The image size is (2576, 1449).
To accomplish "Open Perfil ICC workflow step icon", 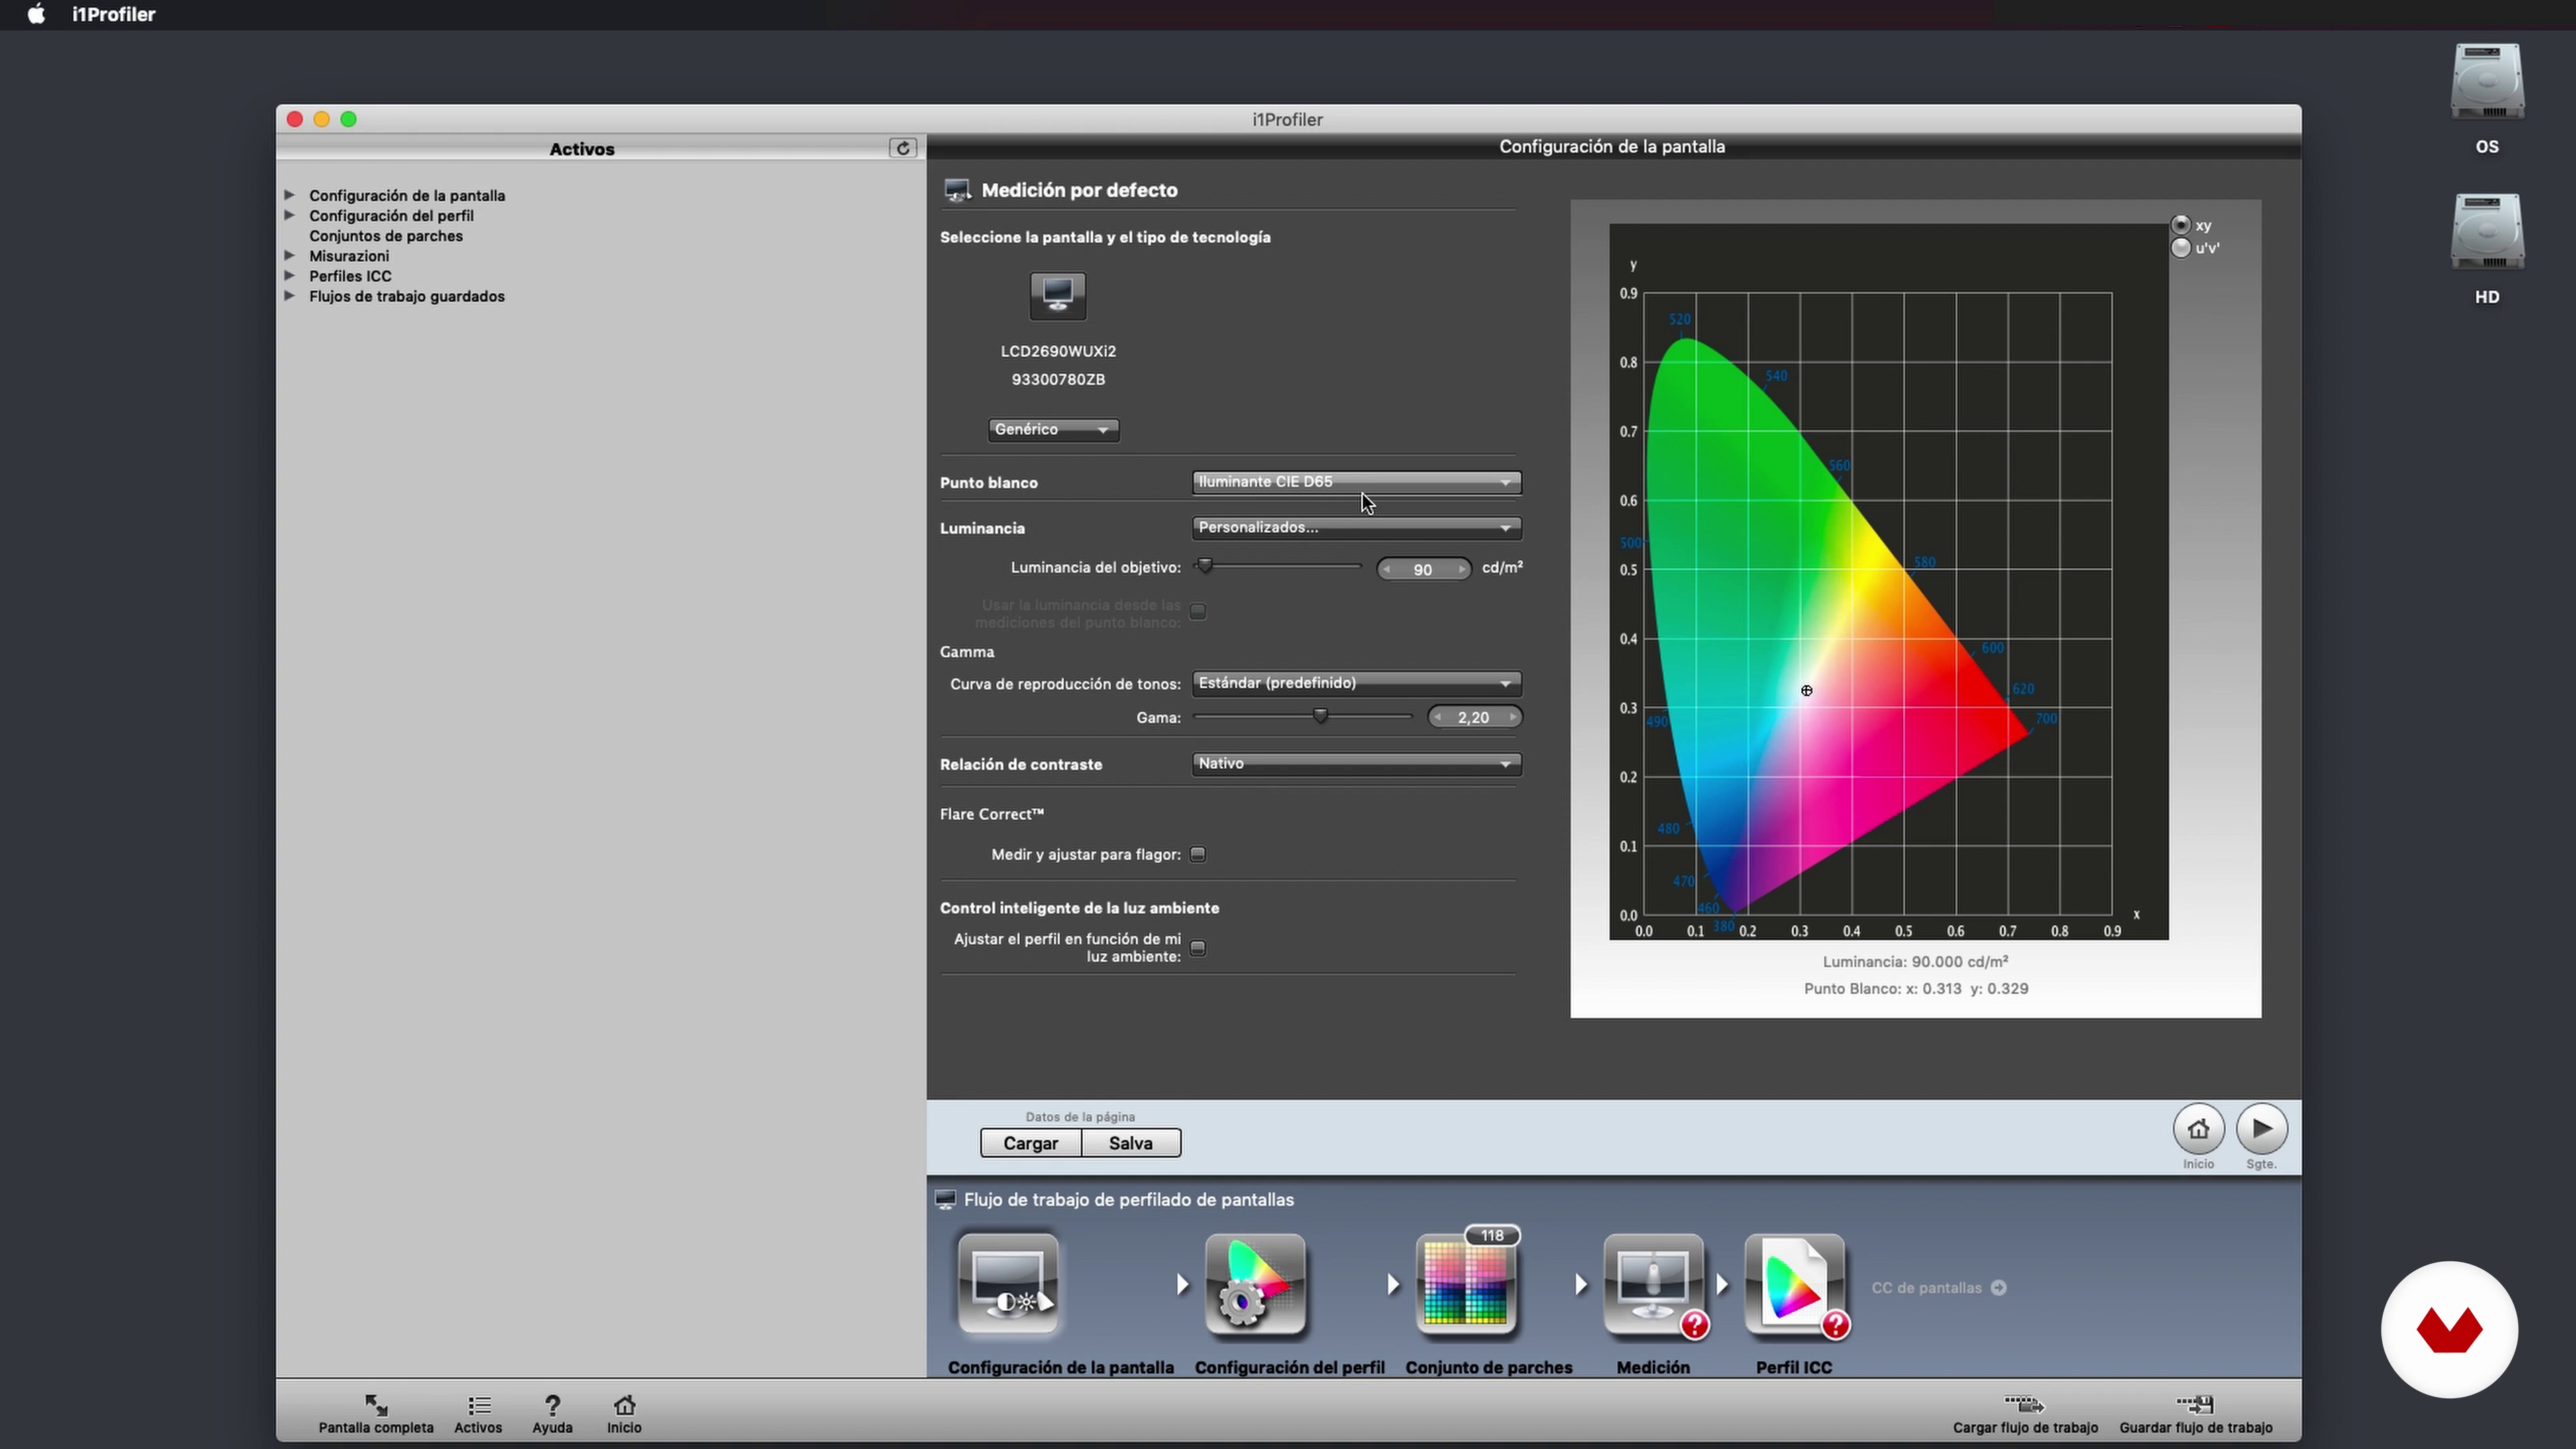I will (x=1795, y=1284).
